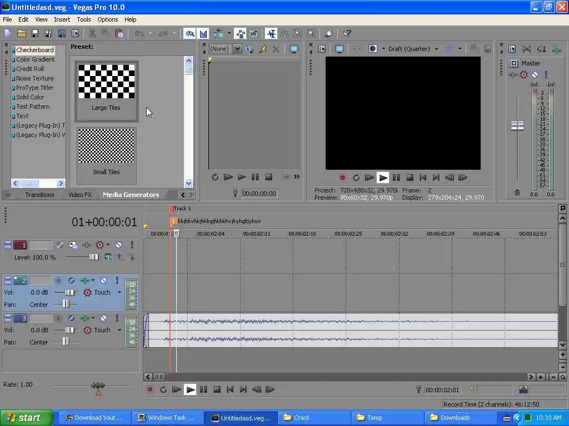Stop playback in the video preview
The image size is (569, 426).
tap(410, 177)
